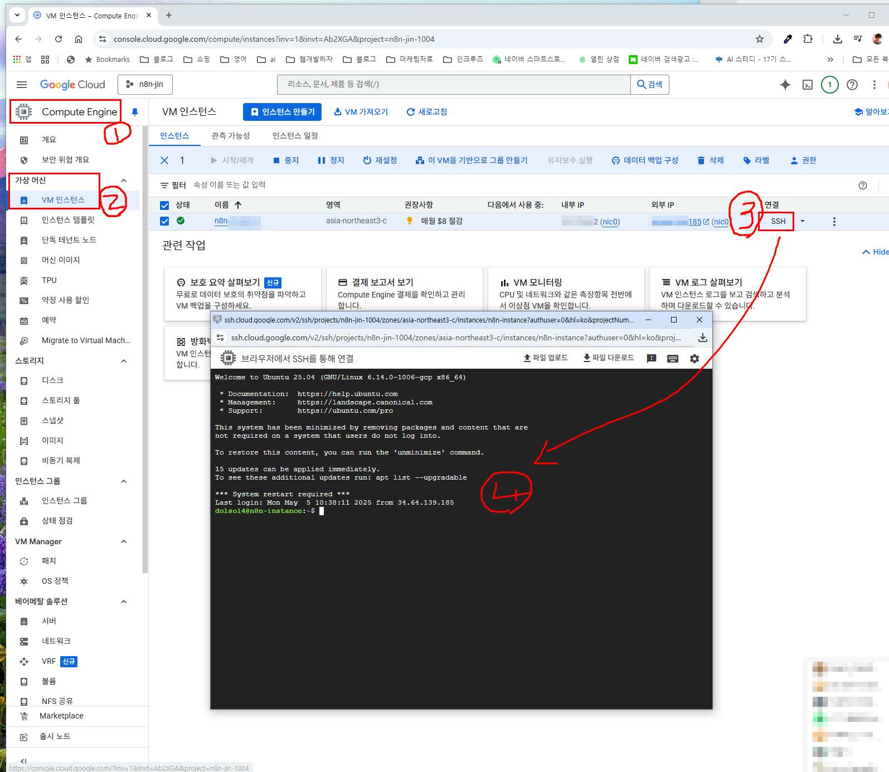The height and width of the screenshot is (772, 889).
Task: Click the Labels (라벨) toolbar button
Action: click(756, 160)
